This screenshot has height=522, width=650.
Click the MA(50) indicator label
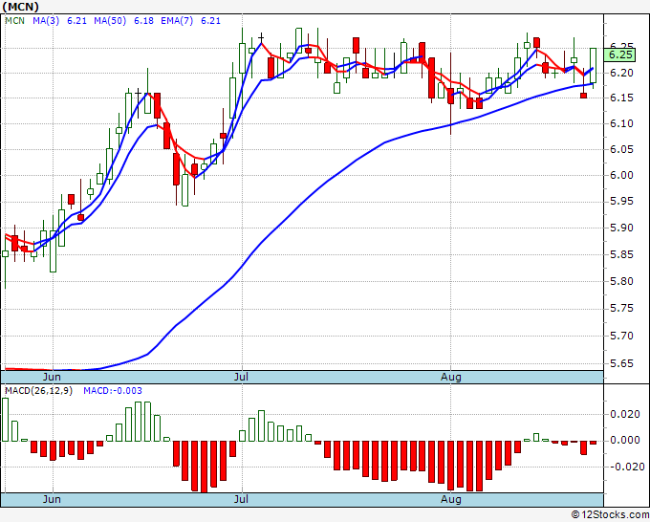110,21
